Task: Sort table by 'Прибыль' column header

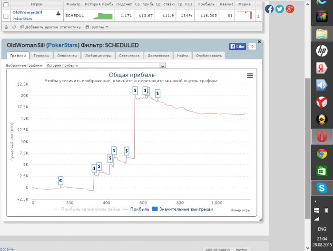Action: click(x=206, y=4)
